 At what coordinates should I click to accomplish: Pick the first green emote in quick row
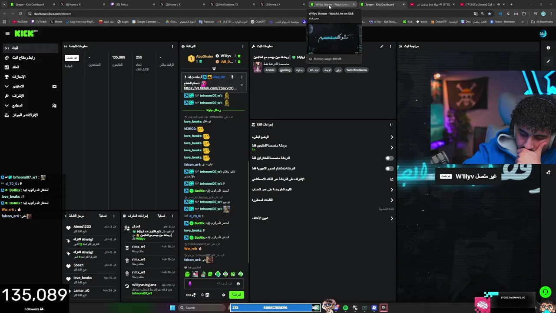tap(187, 274)
